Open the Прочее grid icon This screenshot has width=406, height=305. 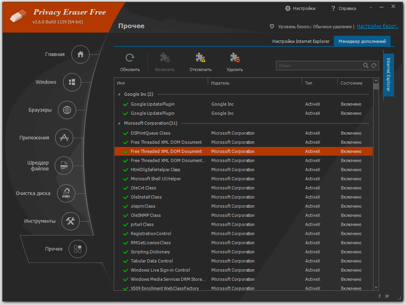pos(77,249)
